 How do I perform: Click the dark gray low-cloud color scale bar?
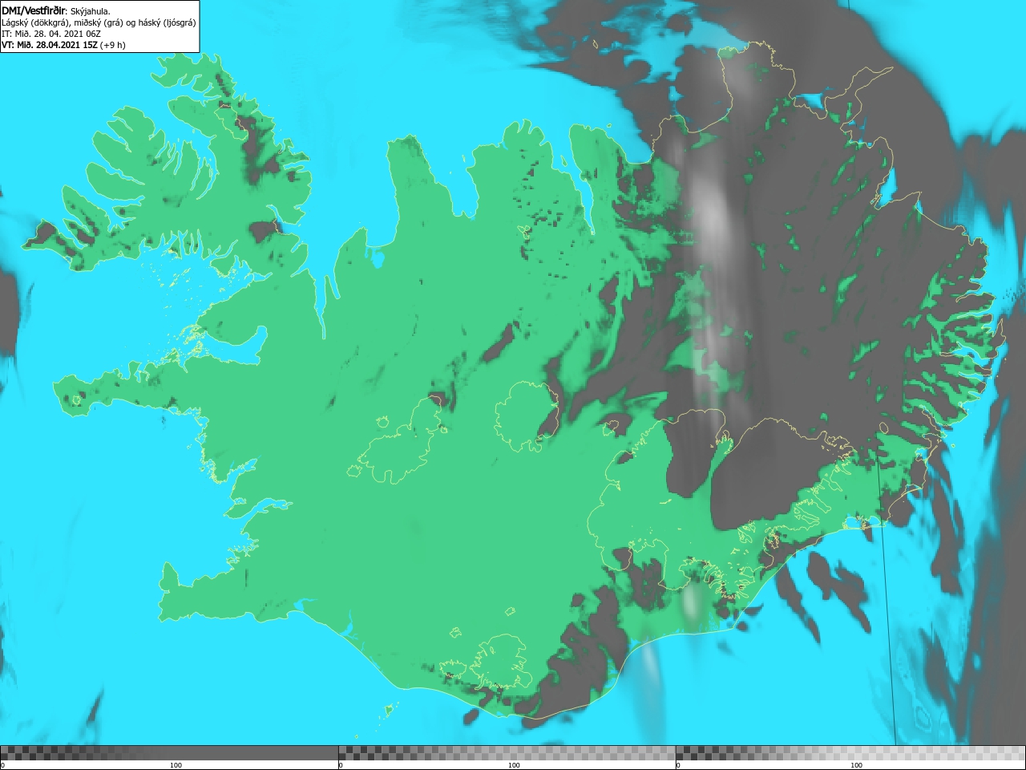169,753
